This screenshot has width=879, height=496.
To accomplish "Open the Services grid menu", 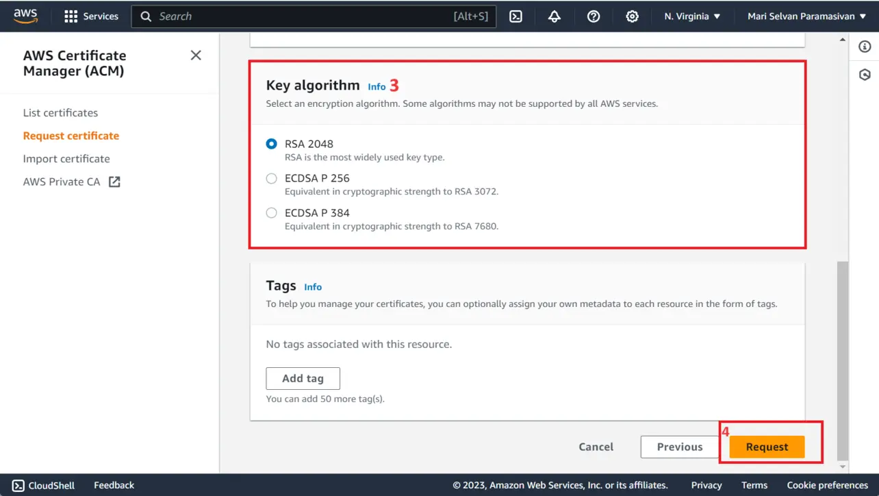I will click(91, 16).
